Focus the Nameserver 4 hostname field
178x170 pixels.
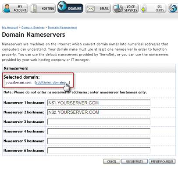(x=99, y=132)
